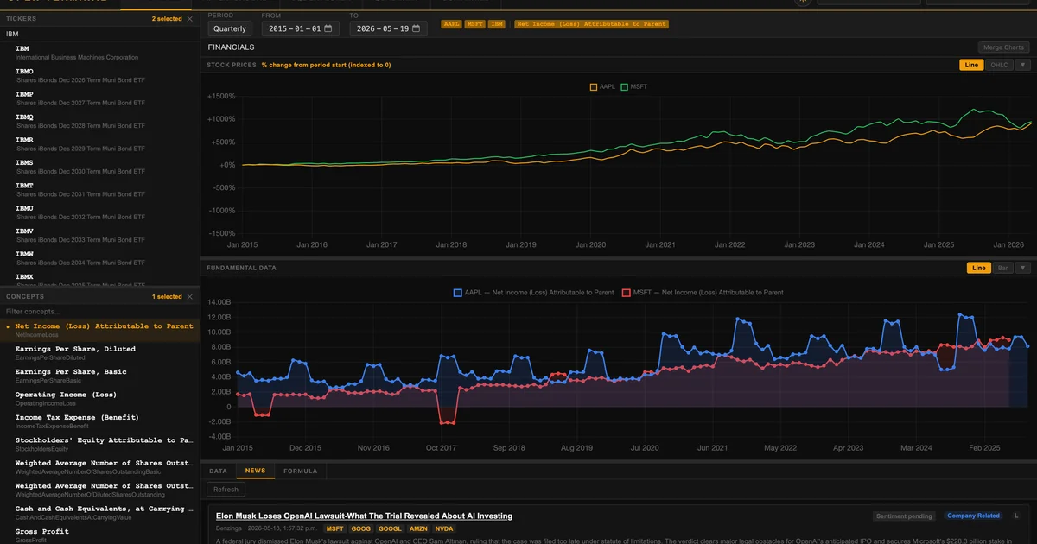Clear selected tickers with the X icon
Viewport: 1037px width, 544px height.
point(190,18)
